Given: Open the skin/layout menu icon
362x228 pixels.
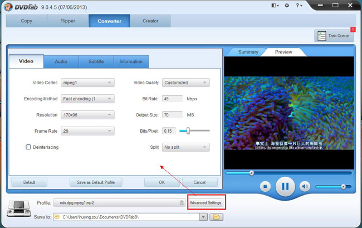Looking at the screenshot, I should click(x=275, y=6).
